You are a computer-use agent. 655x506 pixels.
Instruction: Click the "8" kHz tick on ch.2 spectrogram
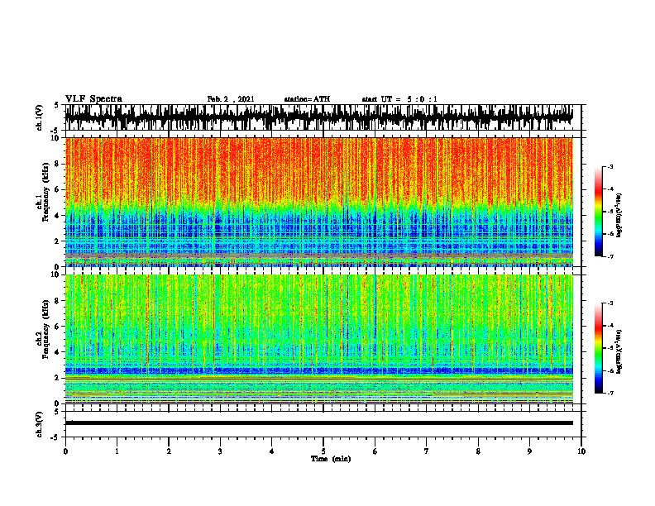[58, 301]
